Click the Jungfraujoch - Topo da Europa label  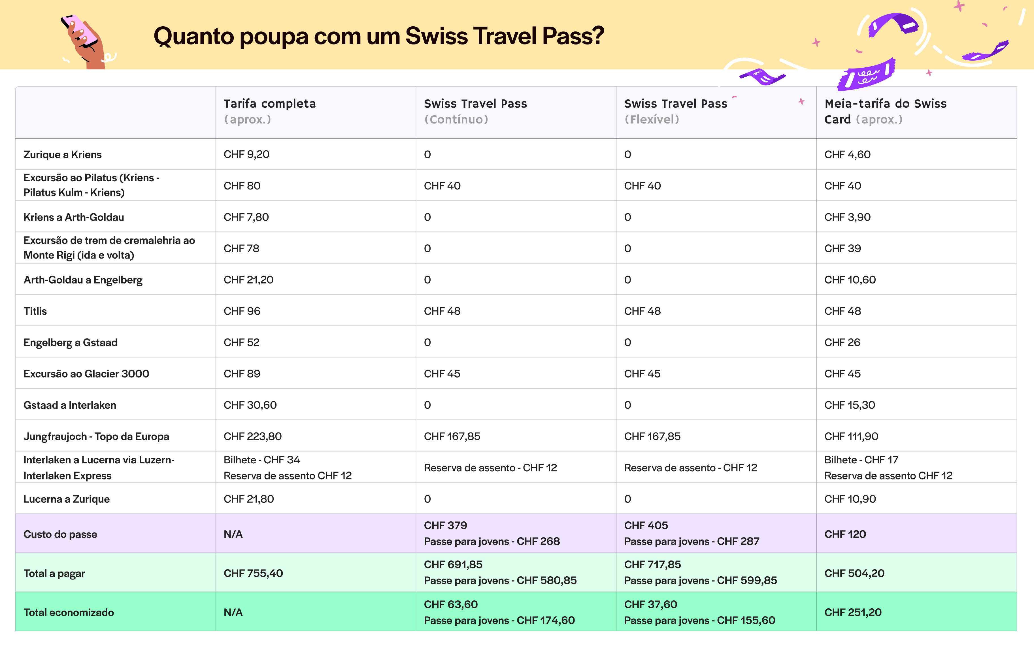96,436
